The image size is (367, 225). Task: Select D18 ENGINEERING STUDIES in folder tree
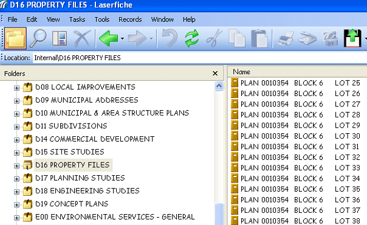(87, 191)
